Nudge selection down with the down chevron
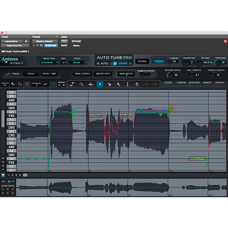 pyautogui.click(x=59, y=85)
